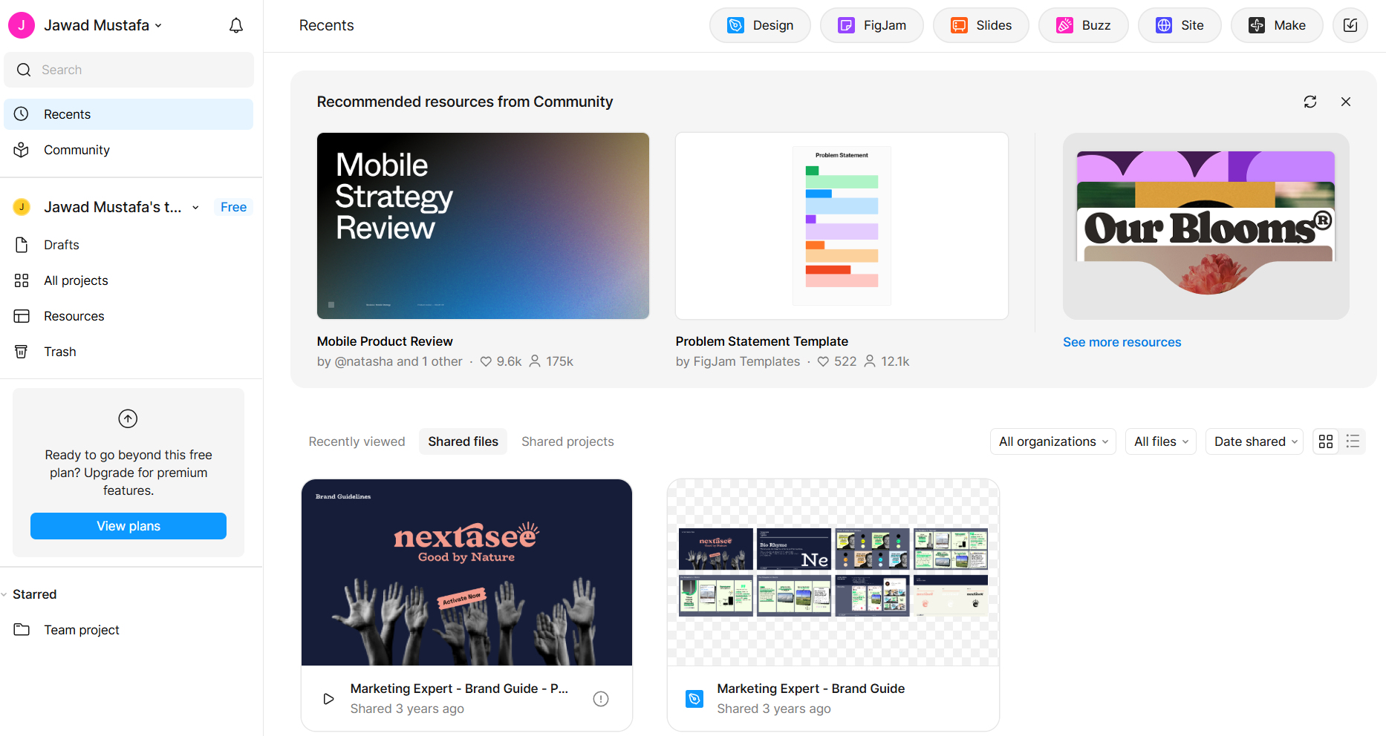Select the Shared files tab
This screenshot has height=736, width=1386.
click(x=463, y=441)
